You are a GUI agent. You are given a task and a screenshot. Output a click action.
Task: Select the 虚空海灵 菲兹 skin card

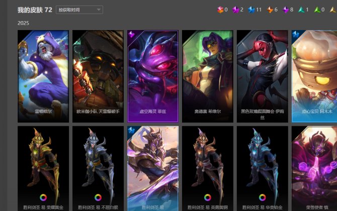pyautogui.click(x=153, y=76)
